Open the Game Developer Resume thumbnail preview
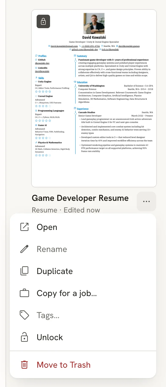 (x=94, y=98)
